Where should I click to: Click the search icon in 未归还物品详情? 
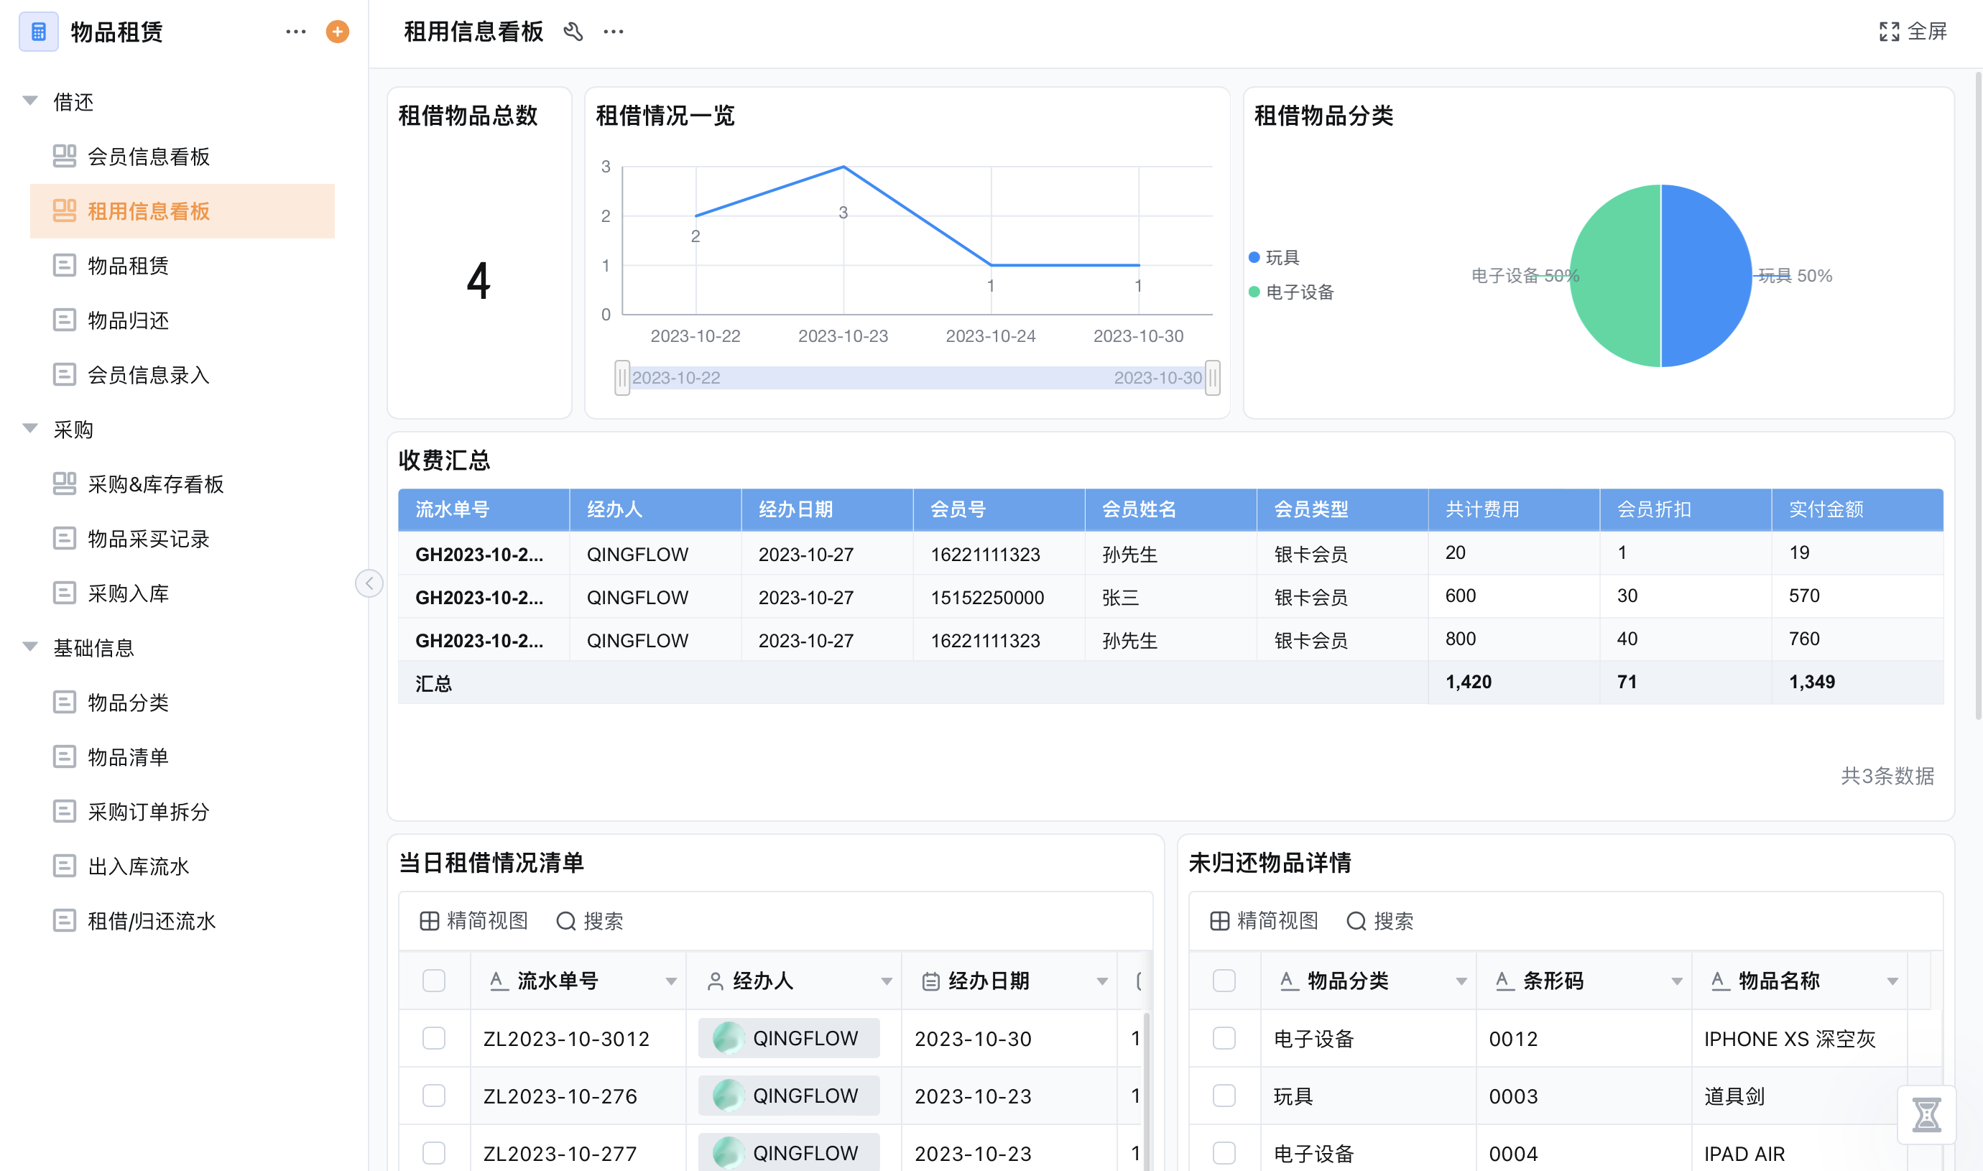coord(1356,921)
